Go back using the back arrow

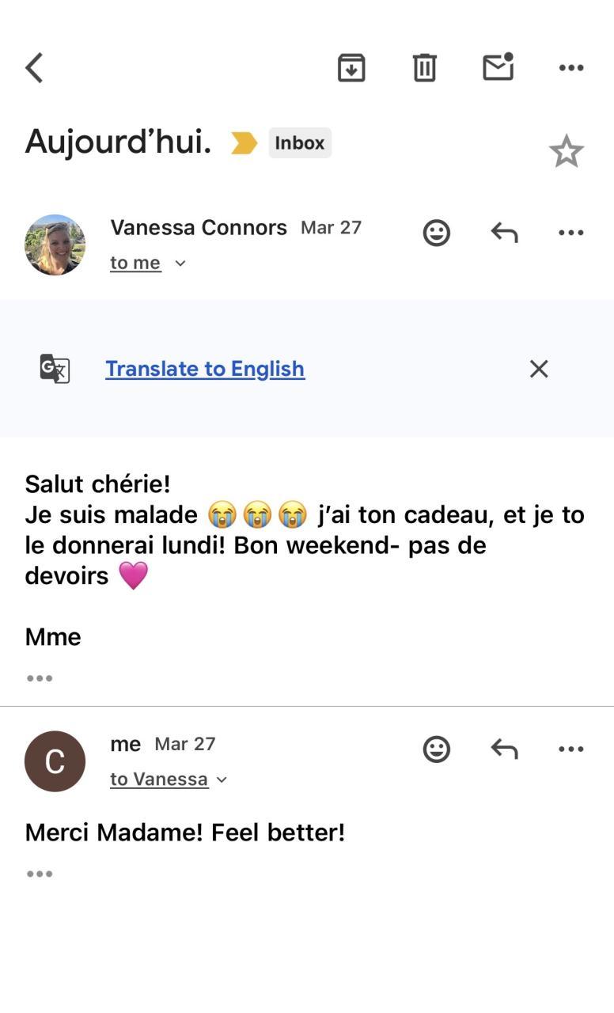tap(34, 68)
